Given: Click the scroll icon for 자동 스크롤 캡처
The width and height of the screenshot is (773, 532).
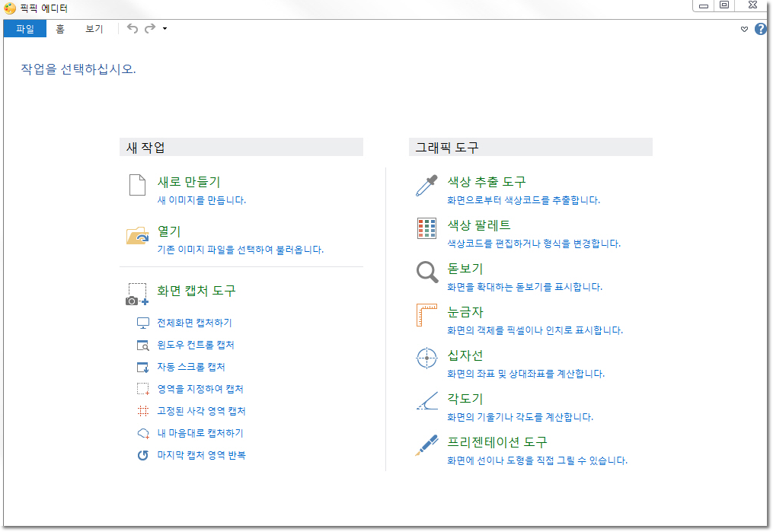Looking at the screenshot, I should click(143, 368).
